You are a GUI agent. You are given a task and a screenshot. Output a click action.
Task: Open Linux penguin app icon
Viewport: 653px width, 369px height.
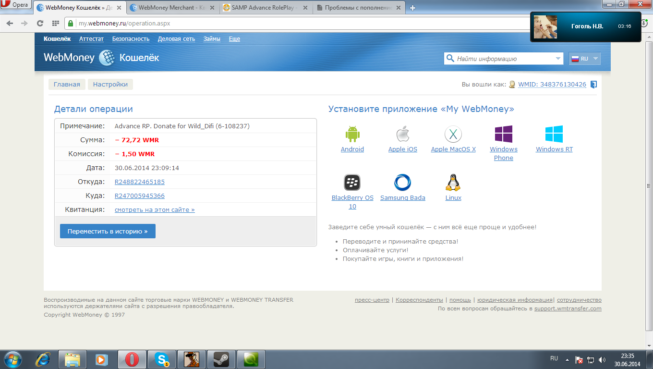point(453,183)
